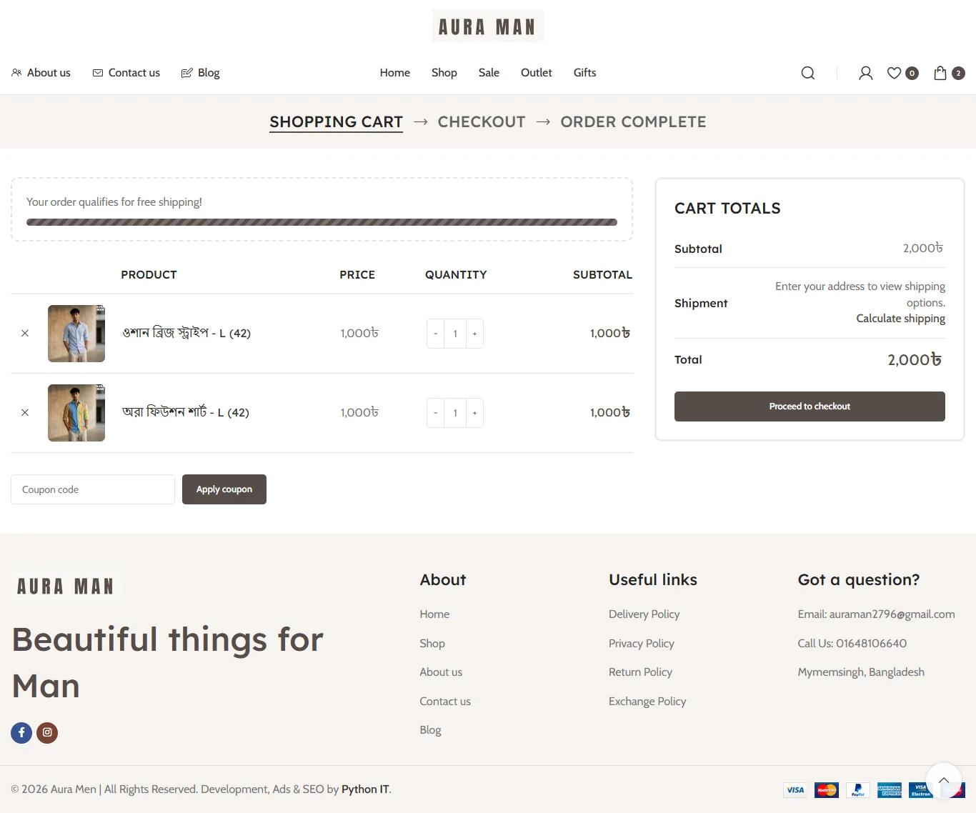The image size is (976, 813).
Task: Click quantity field for ওশান ব্রিজ স্ট্রাইপ
Action: click(x=455, y=334)
